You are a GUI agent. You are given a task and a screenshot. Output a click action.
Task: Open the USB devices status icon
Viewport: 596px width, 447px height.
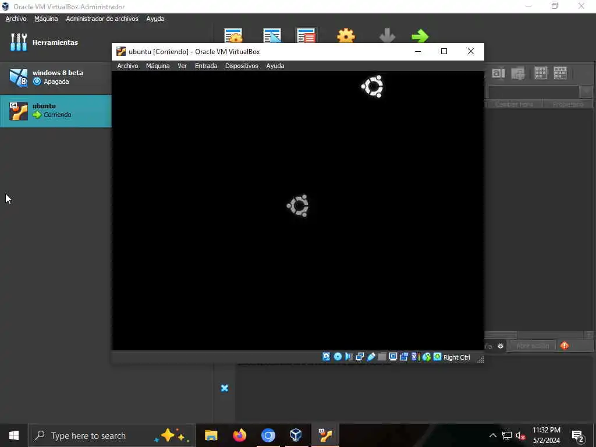pyautogui.click(x=371, y=357)
